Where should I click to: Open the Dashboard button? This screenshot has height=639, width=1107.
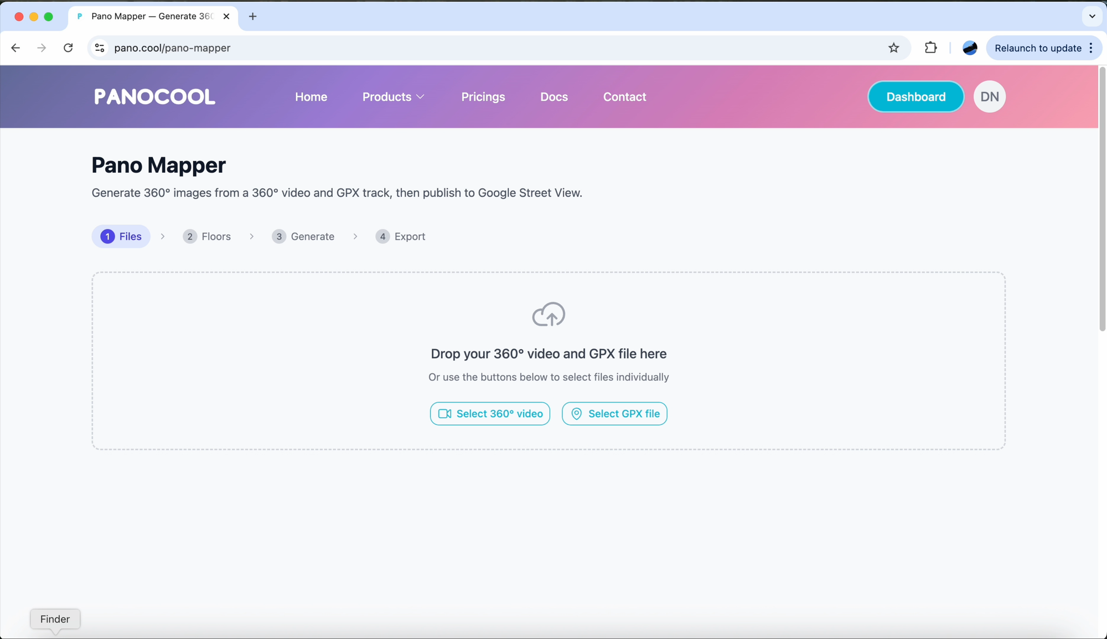click(915, 97)
